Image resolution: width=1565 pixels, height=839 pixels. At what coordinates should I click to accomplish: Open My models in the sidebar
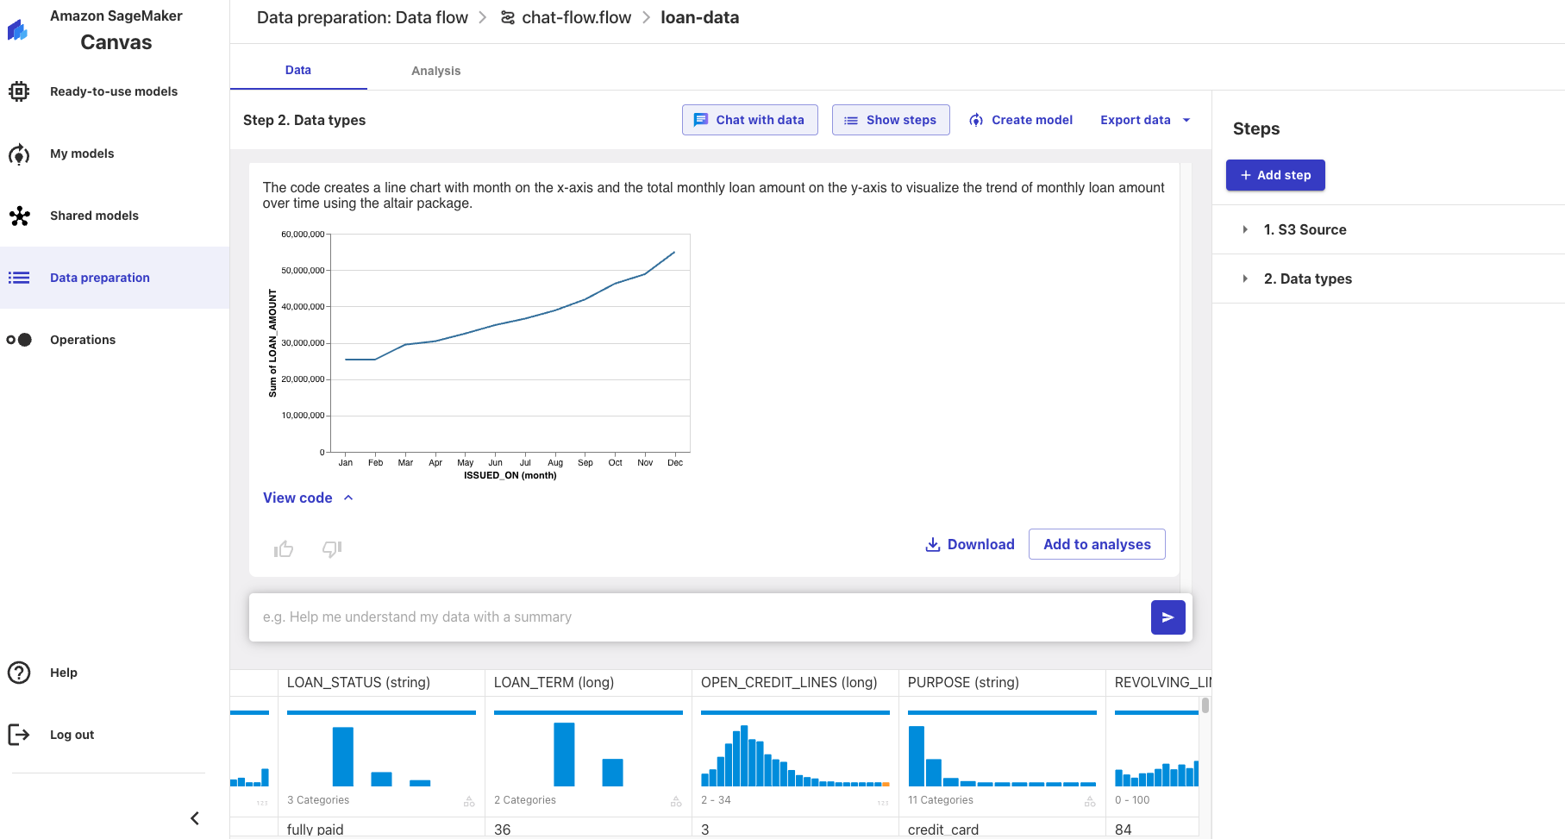[82, 153]
